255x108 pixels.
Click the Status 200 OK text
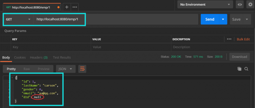tap(171, 57)
